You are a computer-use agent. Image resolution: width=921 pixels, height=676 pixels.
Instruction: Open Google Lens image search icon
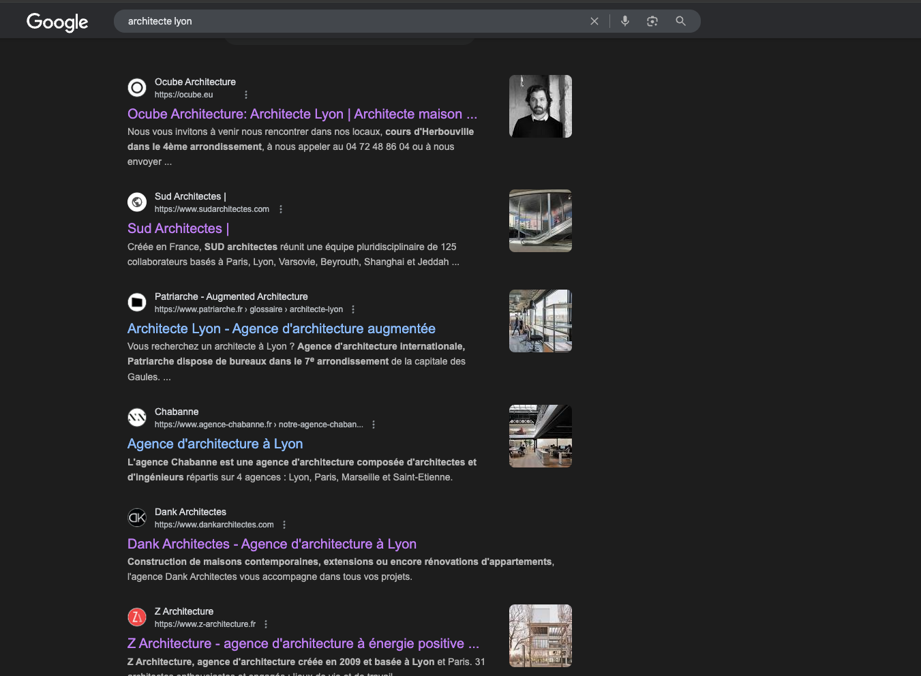(652, 21)
